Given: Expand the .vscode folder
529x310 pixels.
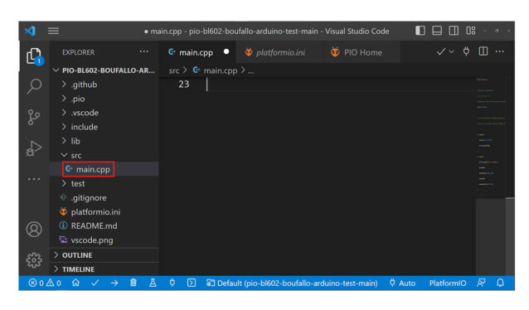Looking at the screenshot, I should click(x=104, y=113).
